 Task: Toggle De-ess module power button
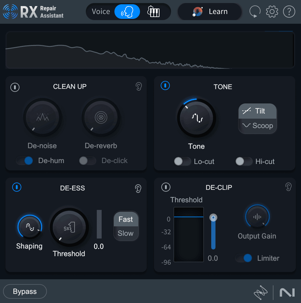coord(17,187)
